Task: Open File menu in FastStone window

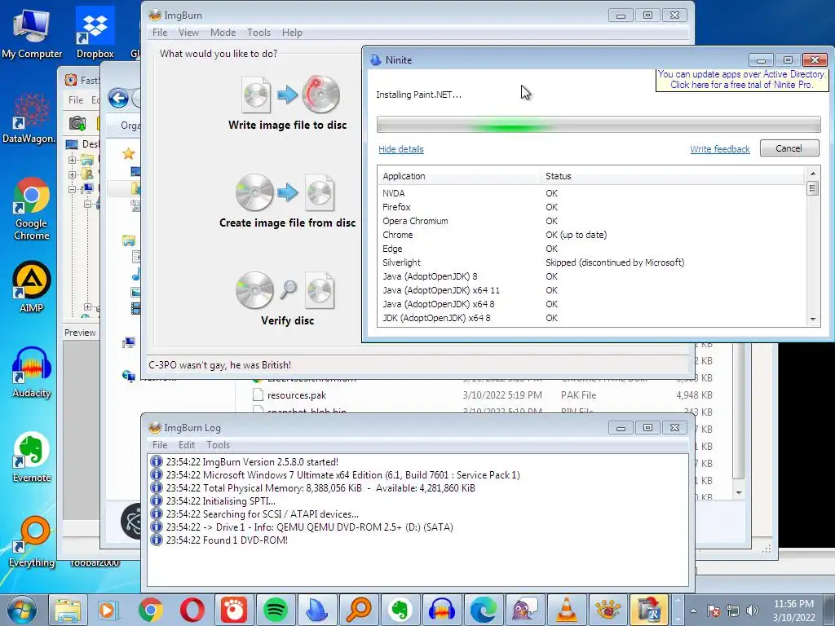Action: (76, 100)
